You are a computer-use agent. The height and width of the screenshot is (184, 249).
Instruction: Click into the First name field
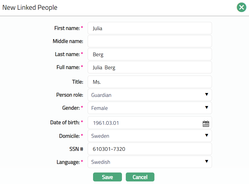[150, 28]
